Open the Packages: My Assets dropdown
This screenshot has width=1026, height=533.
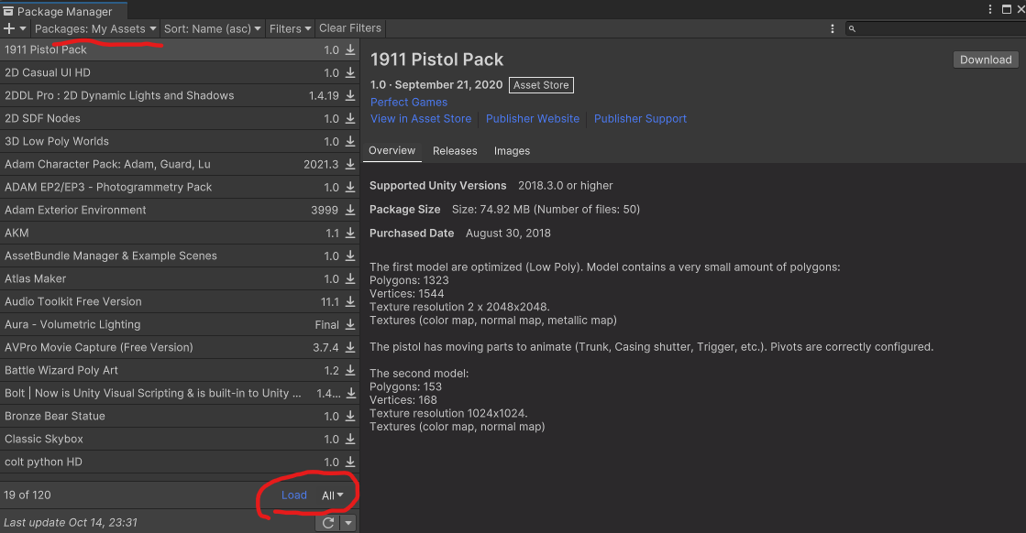tap(95, 28)
